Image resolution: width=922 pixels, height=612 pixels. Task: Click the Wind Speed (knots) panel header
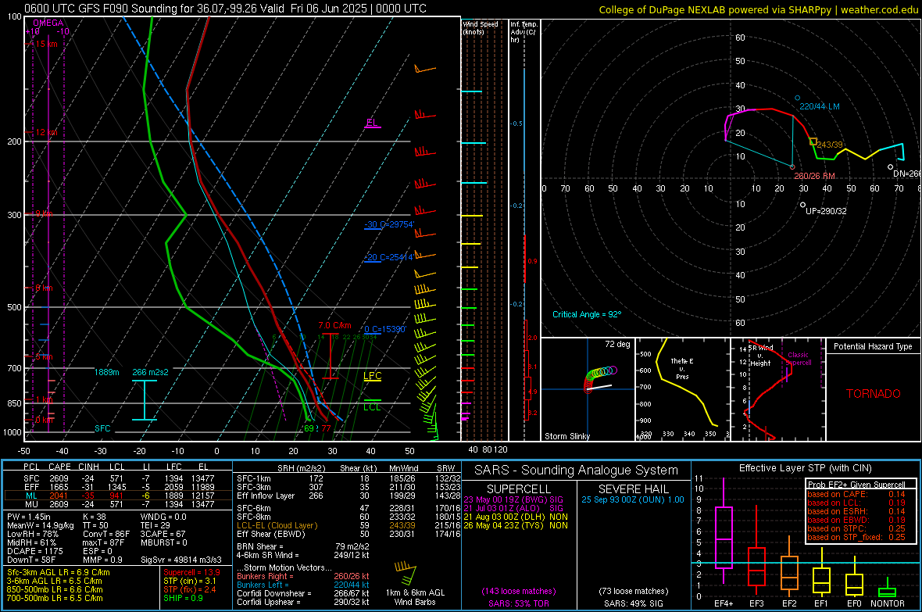(481, 27)
